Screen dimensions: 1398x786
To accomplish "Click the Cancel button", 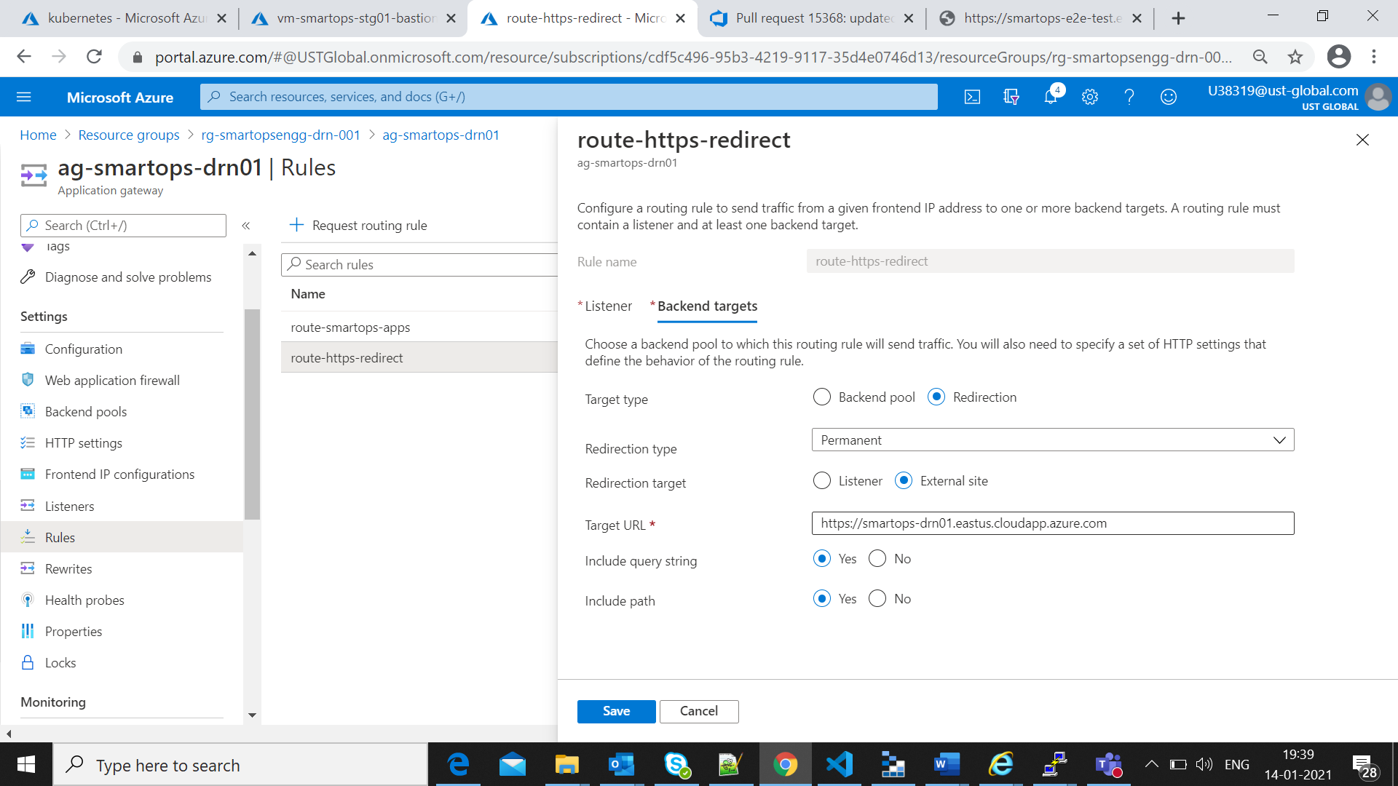I will pyautogui.click(x=699, y=711).
